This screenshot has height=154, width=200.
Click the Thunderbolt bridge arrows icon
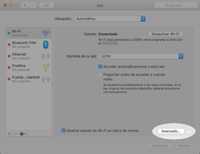pyautogui.click(x=46, y=79)
